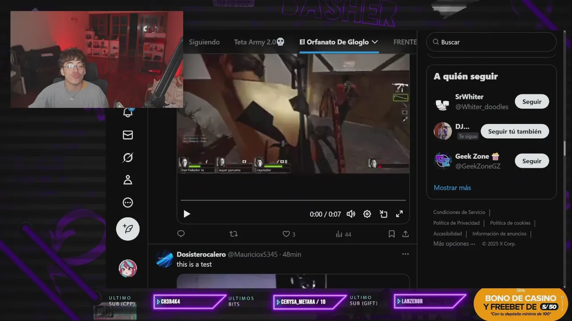Open Política de Privacidad link
Viewport: 572px width, 321px height.
click(456, 223)
